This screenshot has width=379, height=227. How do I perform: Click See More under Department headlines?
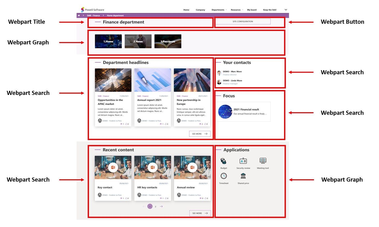coord(199,134)
